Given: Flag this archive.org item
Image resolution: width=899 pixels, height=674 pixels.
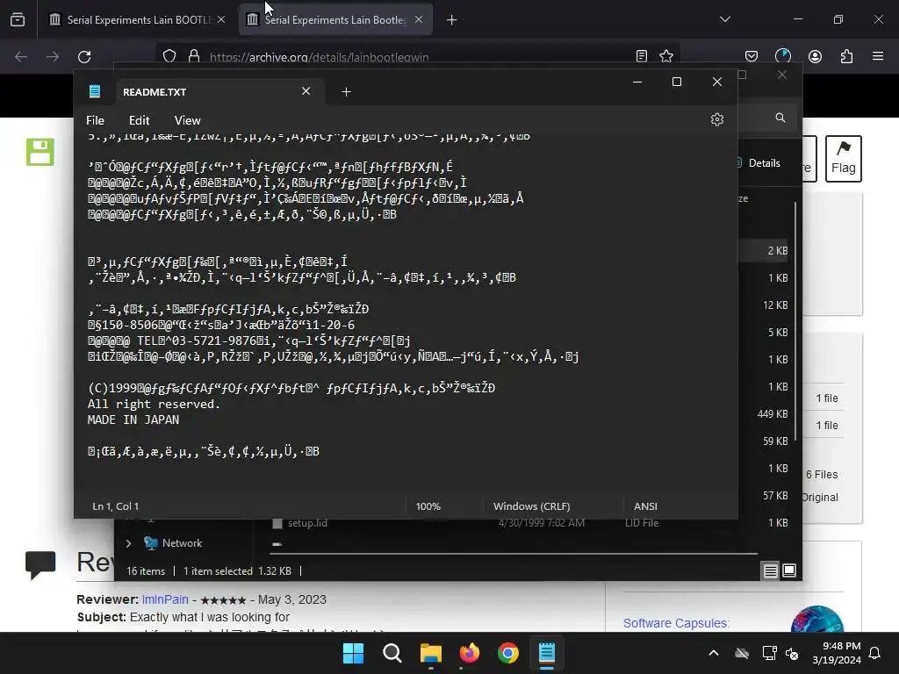Looking at the screenshot, I should tap(843, 159).
